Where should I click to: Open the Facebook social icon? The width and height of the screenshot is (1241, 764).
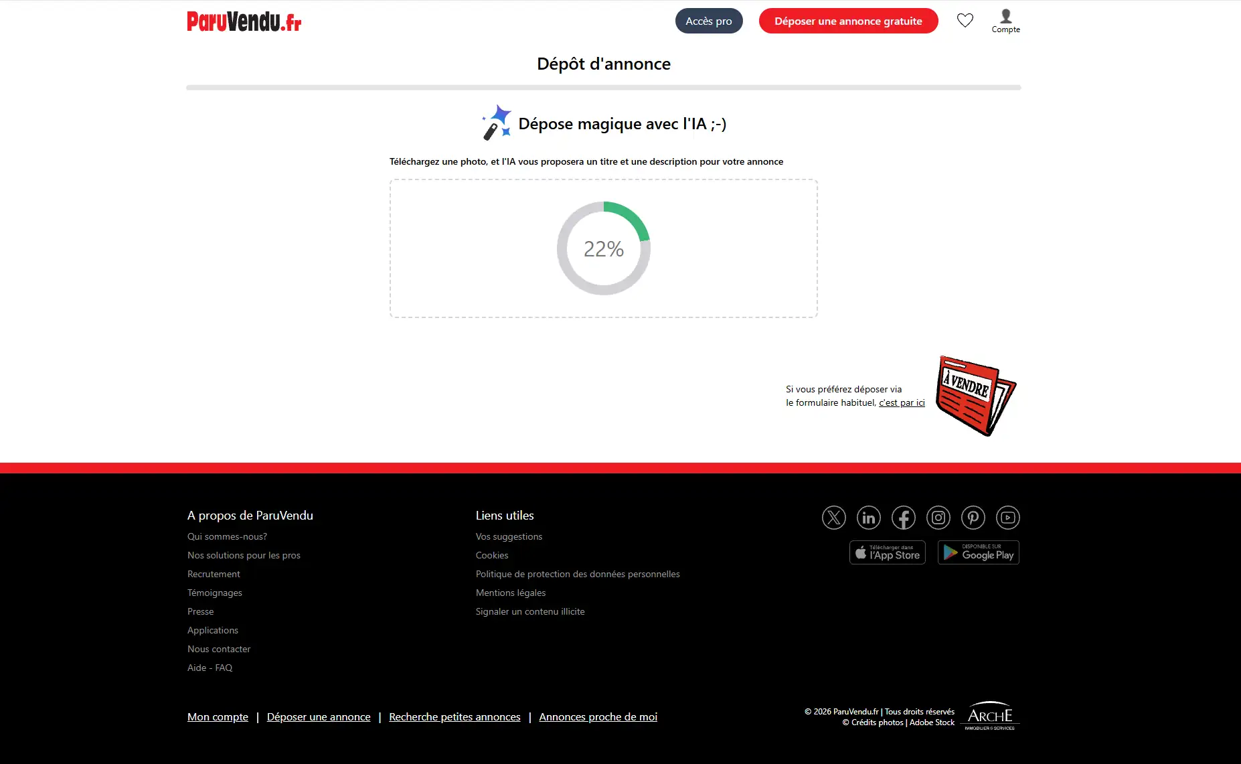coord(903,518)
